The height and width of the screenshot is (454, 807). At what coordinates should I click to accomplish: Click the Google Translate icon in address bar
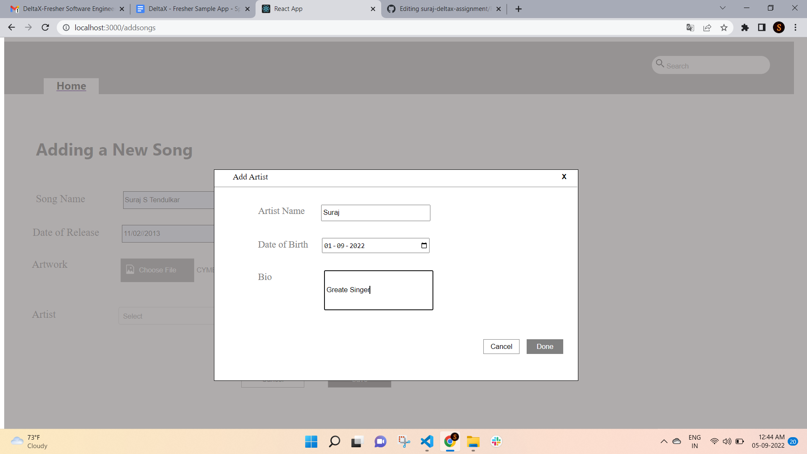[690, 27]
